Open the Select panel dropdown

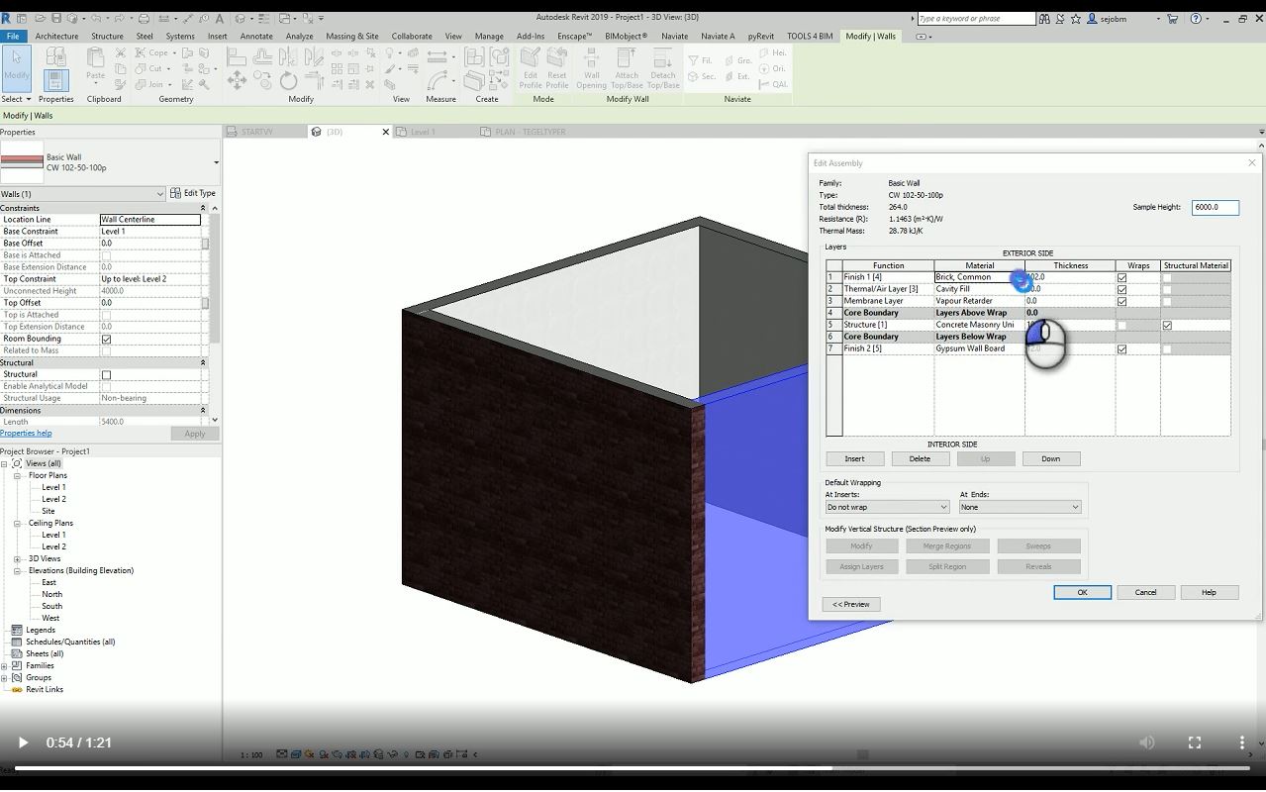pos(16,99)
